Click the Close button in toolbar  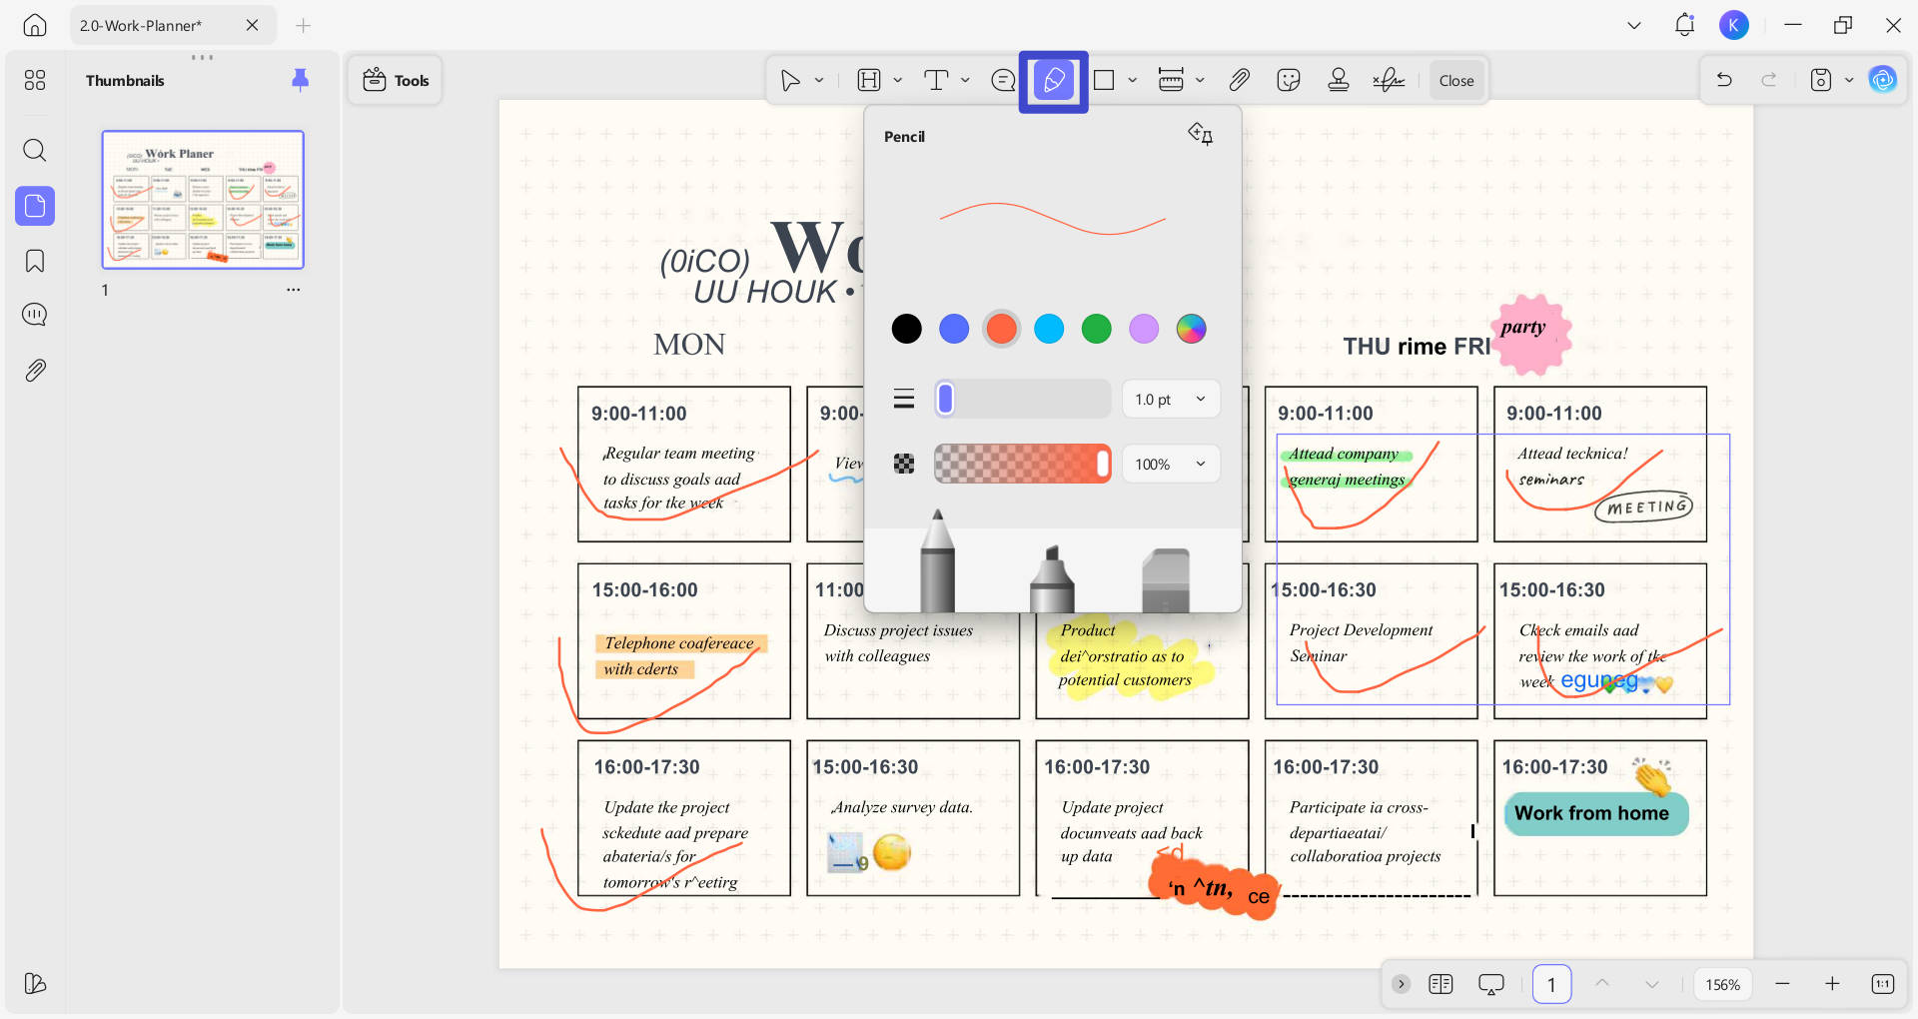coord(1456,80)
